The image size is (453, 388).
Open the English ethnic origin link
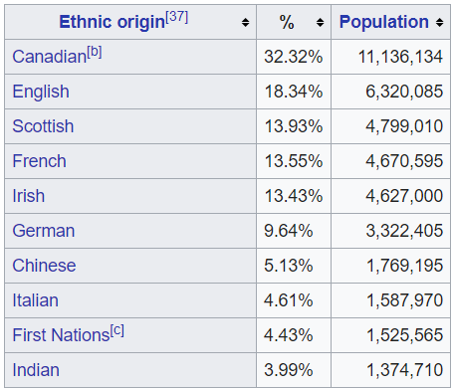(x=41, y=92)
